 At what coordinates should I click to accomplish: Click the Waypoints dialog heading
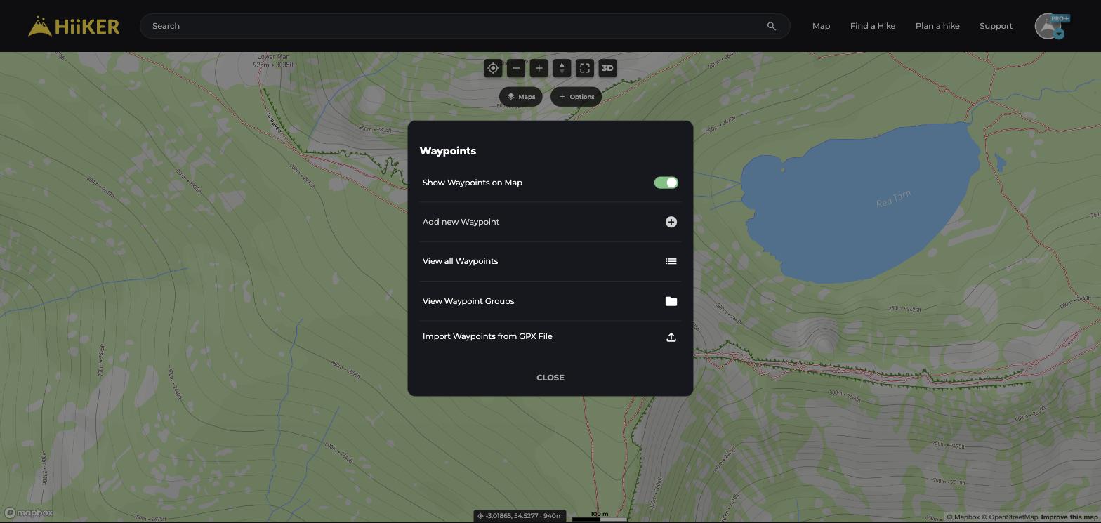[448, 151]
